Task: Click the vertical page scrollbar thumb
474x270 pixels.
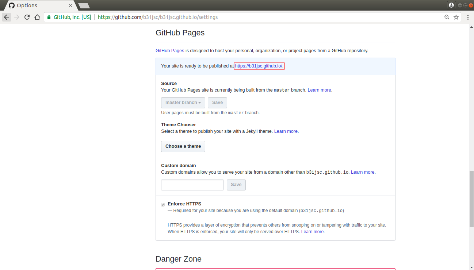Action: click(x=471, y=200)
